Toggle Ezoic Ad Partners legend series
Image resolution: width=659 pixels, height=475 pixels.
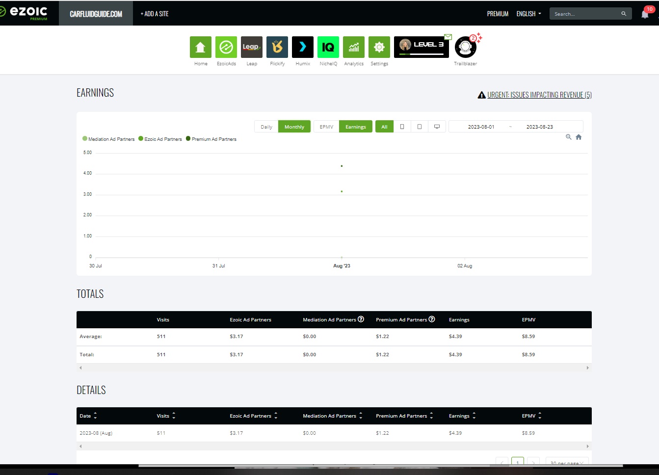click(160, 139)
